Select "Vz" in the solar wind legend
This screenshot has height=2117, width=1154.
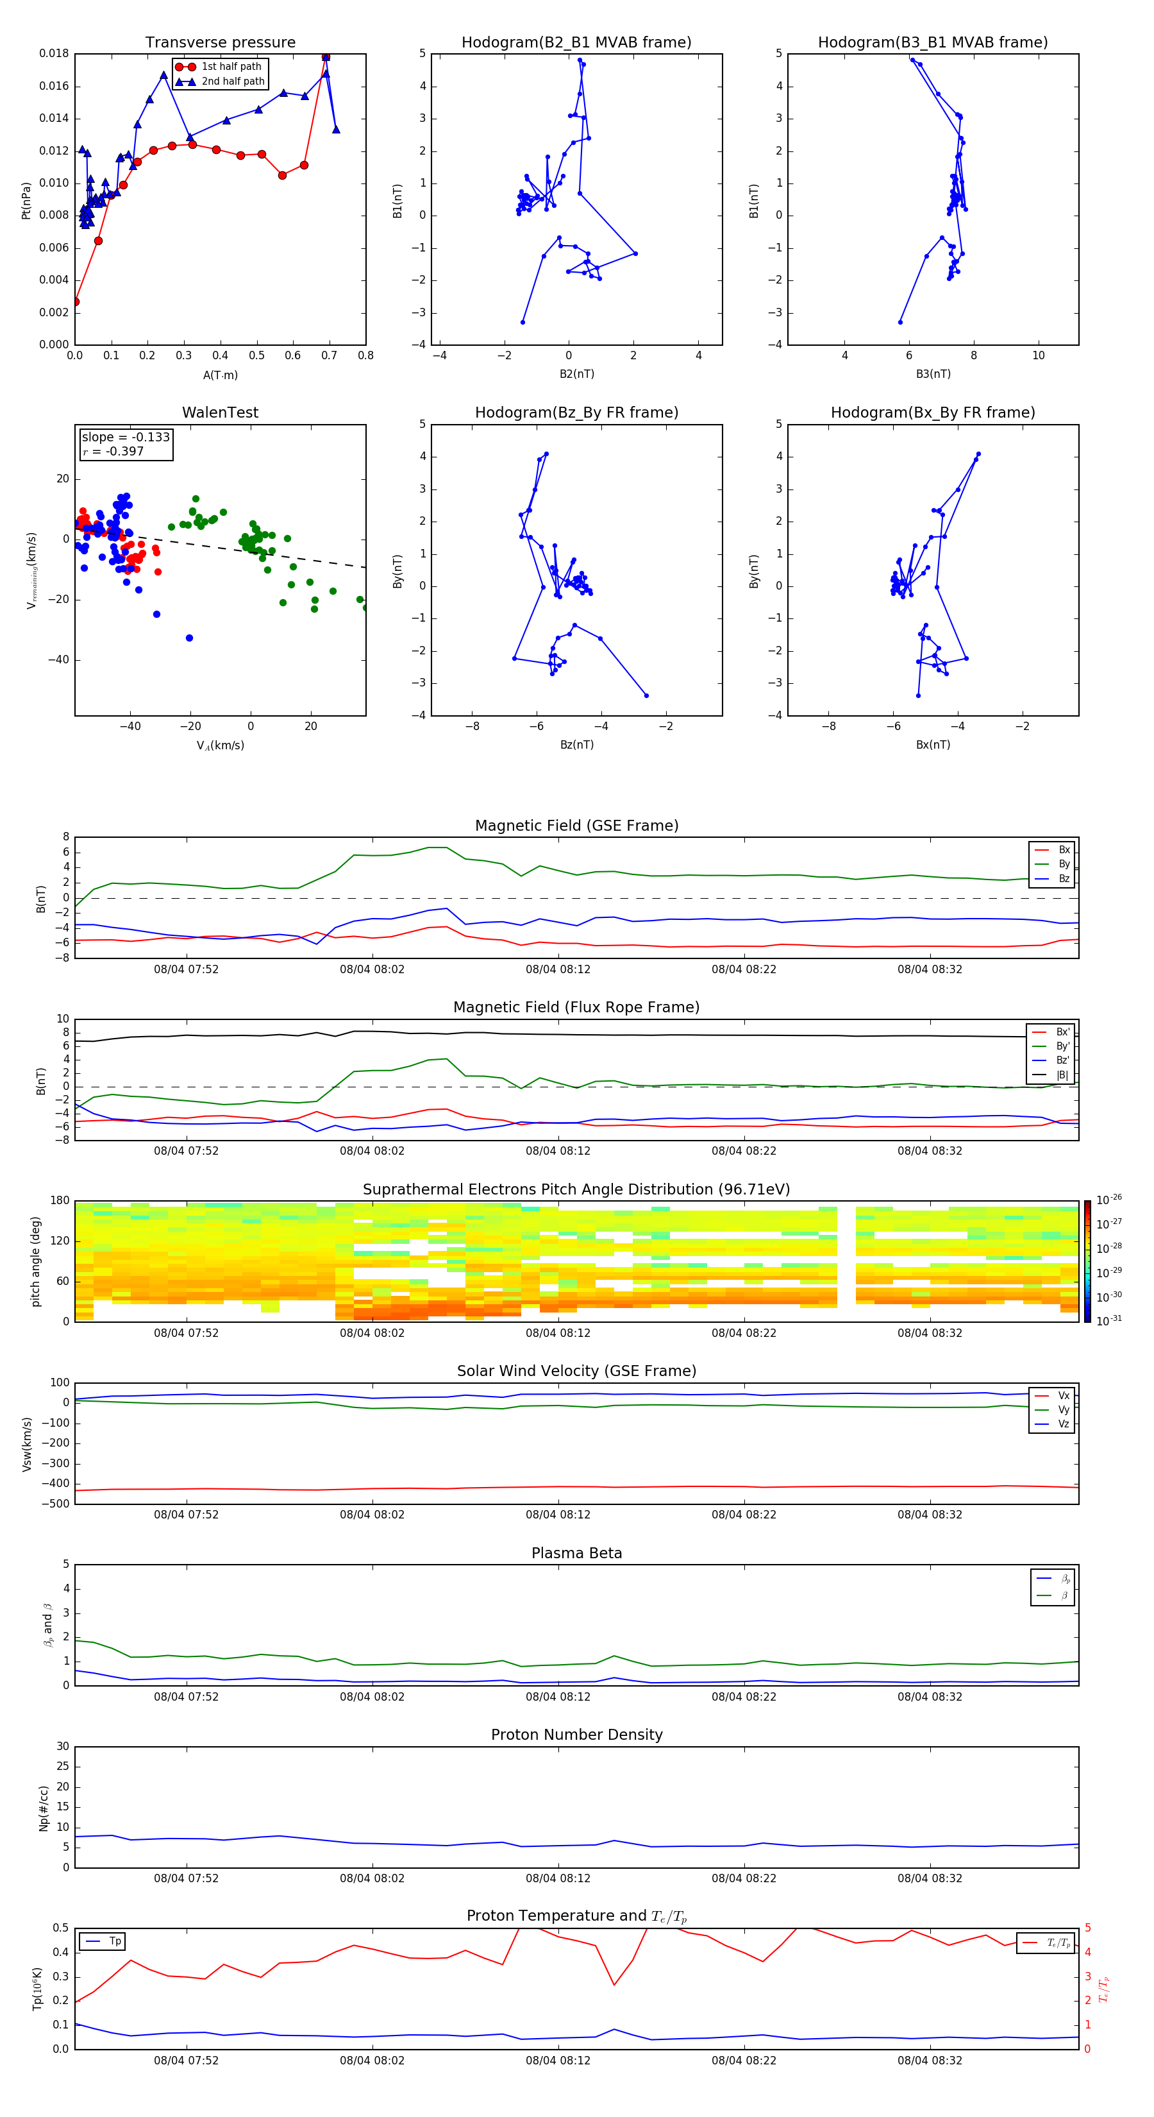click(x=1052, y=1424)
